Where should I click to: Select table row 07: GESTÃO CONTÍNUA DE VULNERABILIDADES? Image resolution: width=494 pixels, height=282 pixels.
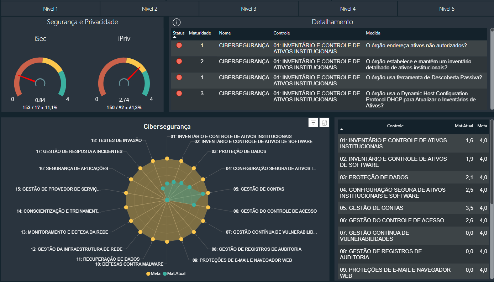tap(413, 236)
